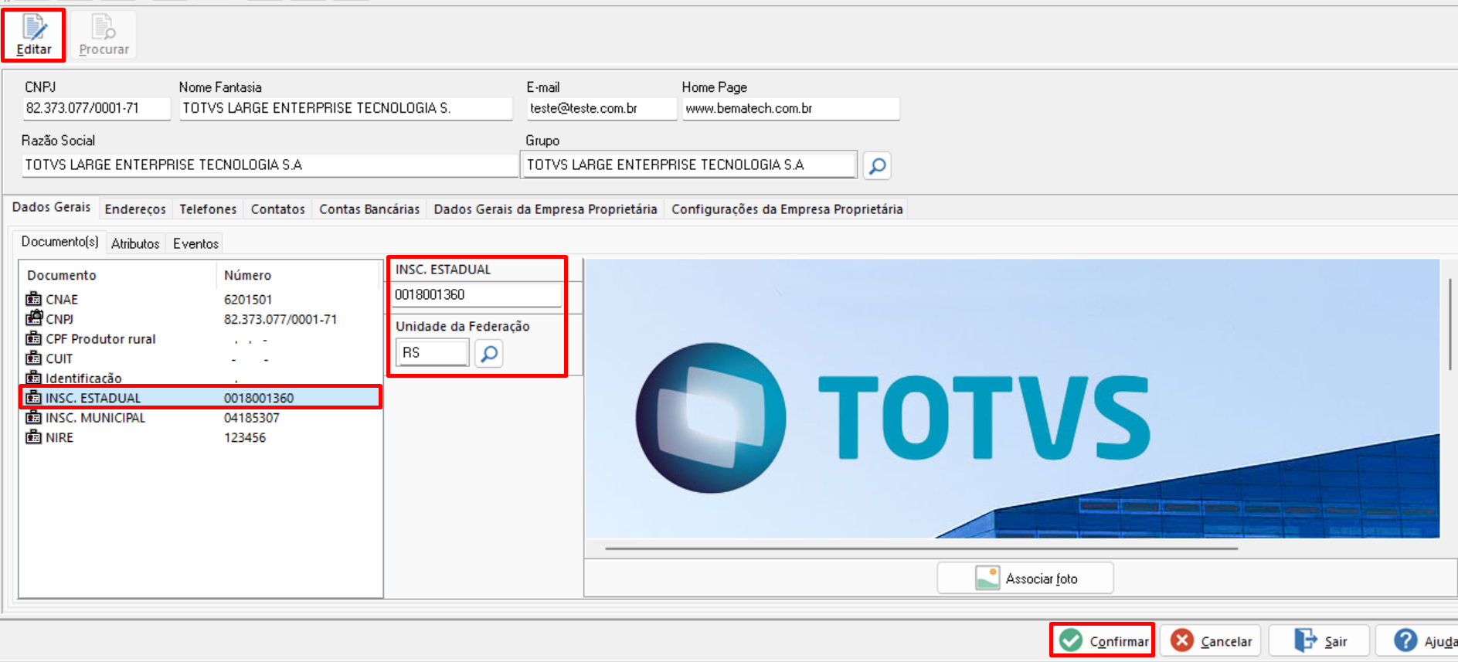Click the Associar foto picture icon

pyautogui.click(x=987, y=578)
